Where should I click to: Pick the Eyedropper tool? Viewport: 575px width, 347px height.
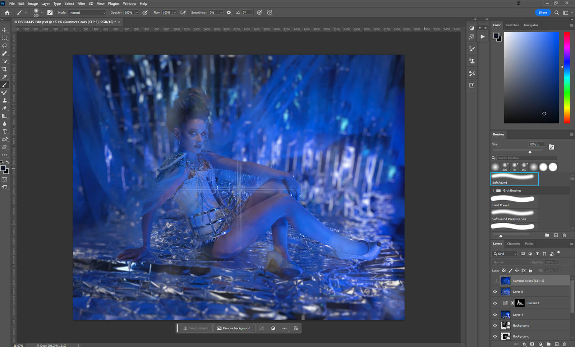5,77
